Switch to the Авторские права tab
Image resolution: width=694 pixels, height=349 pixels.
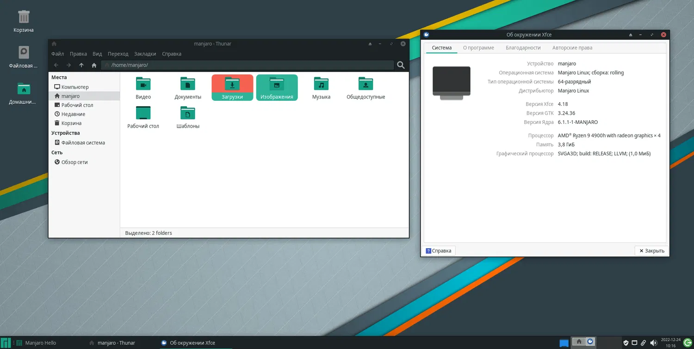click(x=572, y=48)
